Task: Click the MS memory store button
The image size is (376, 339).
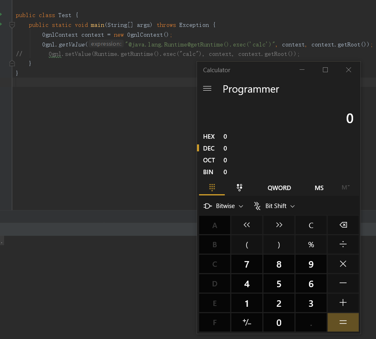Action: (319, 188)
